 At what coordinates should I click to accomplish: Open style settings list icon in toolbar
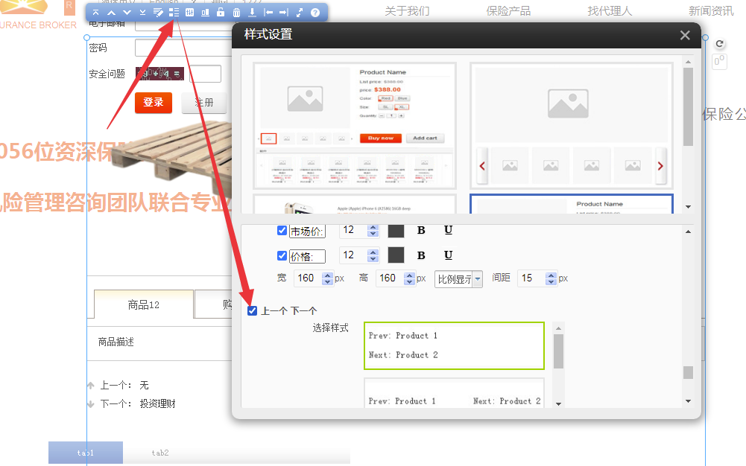[x=174, y=13]
